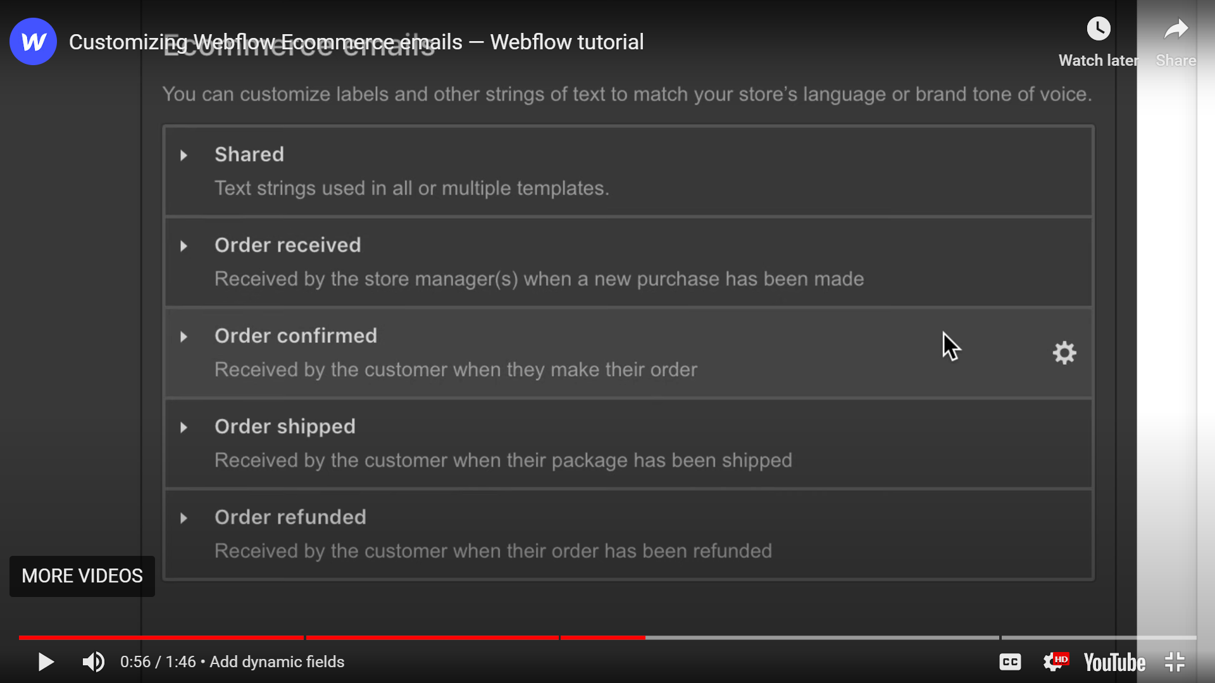Toggle closed captions on

coord(1010,661)
